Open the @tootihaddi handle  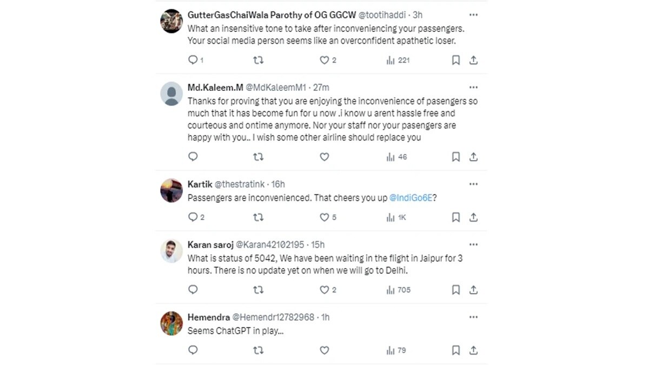pyautogui.click(x=383, y=15)
